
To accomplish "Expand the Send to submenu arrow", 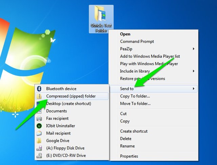I will [x=194, y=89].
